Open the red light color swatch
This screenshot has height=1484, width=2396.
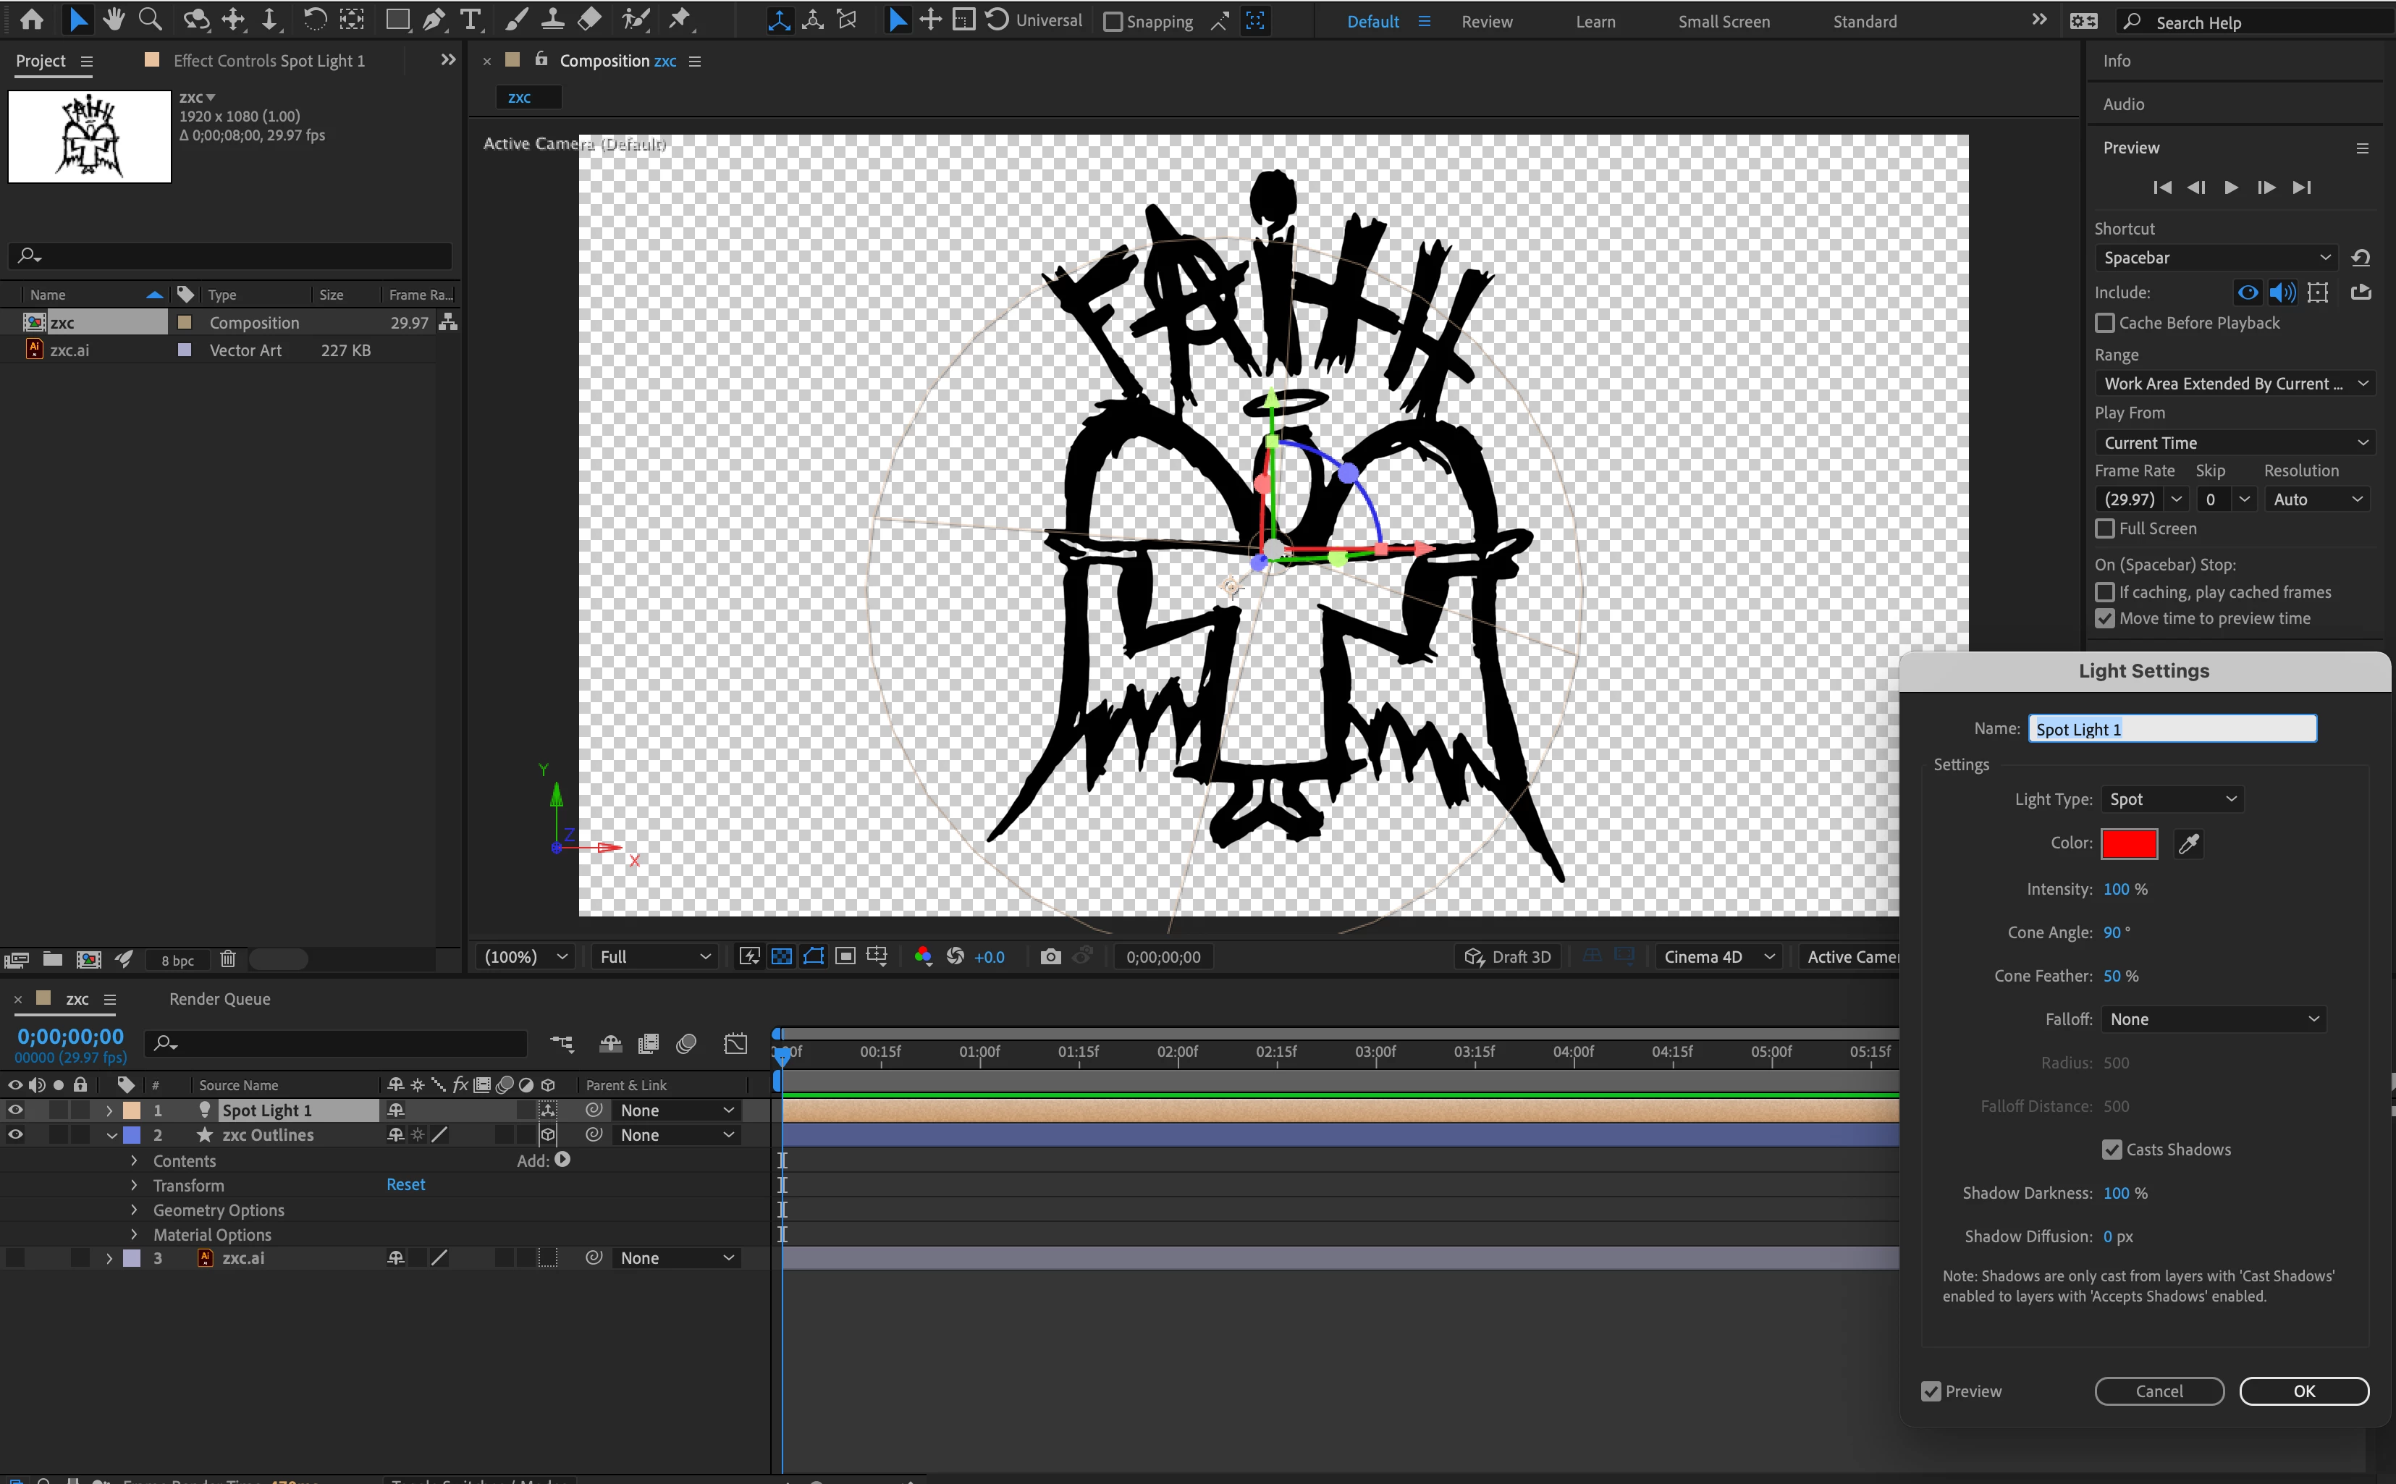coord(2128,843)
